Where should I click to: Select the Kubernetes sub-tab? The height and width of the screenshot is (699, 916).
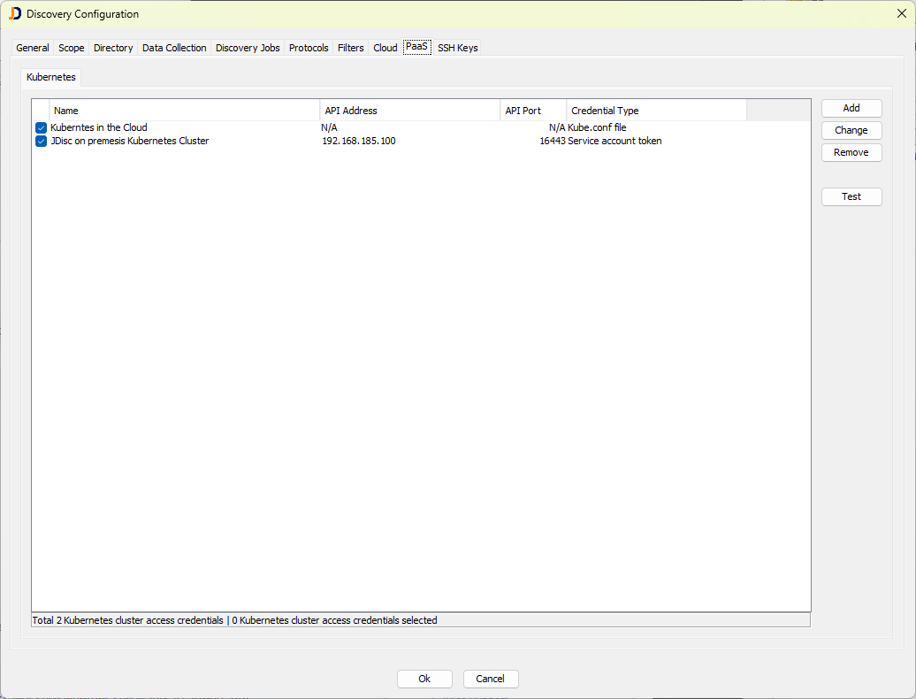(x=51, y=77)
